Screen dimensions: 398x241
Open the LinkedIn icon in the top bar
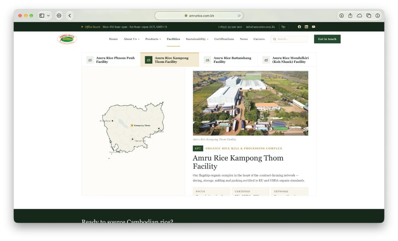(x=306, y=27)
